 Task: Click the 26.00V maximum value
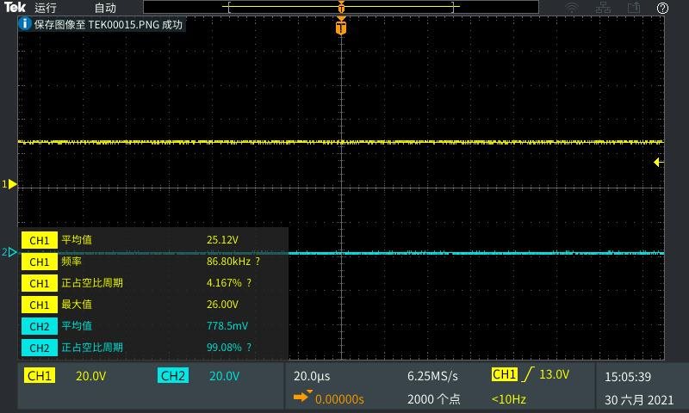(222, 305)
